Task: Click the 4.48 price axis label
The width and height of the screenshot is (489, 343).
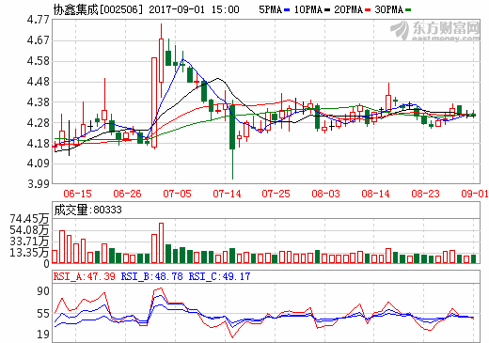Action: (x=39, y=82)
